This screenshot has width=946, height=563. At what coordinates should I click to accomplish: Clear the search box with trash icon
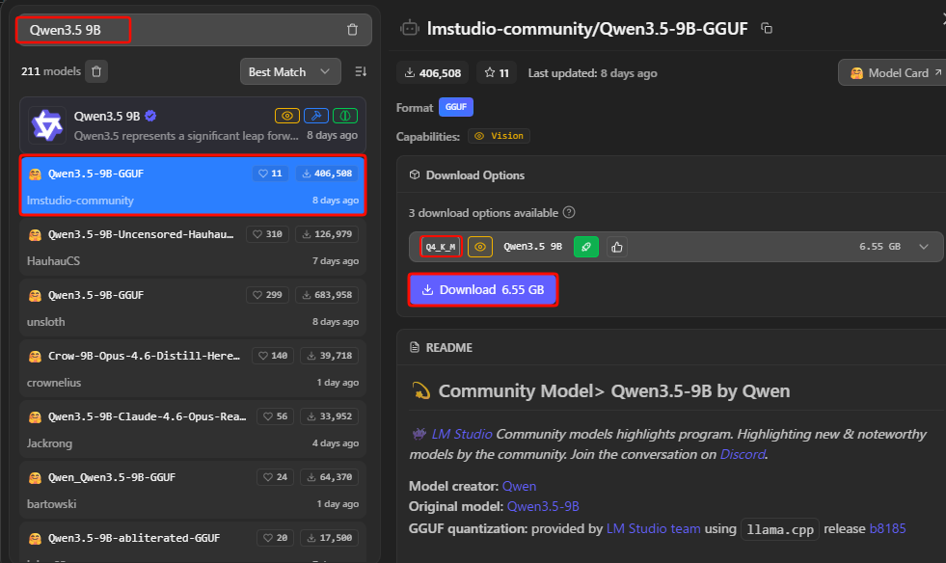(352, 30)
